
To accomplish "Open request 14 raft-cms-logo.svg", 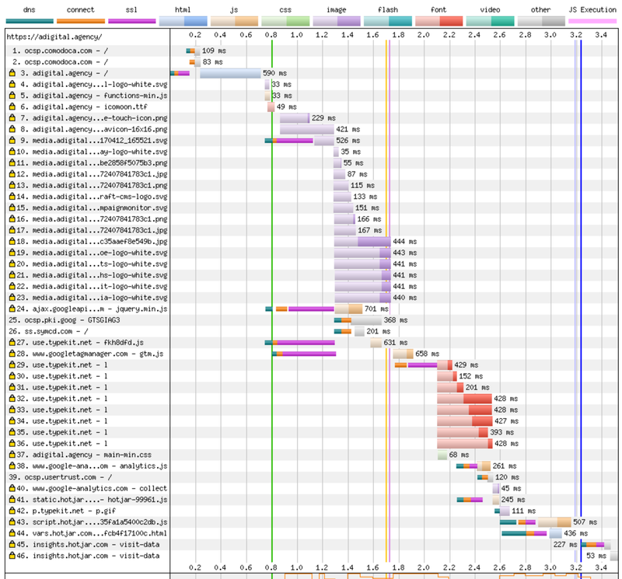I will [x=92, y=197].
